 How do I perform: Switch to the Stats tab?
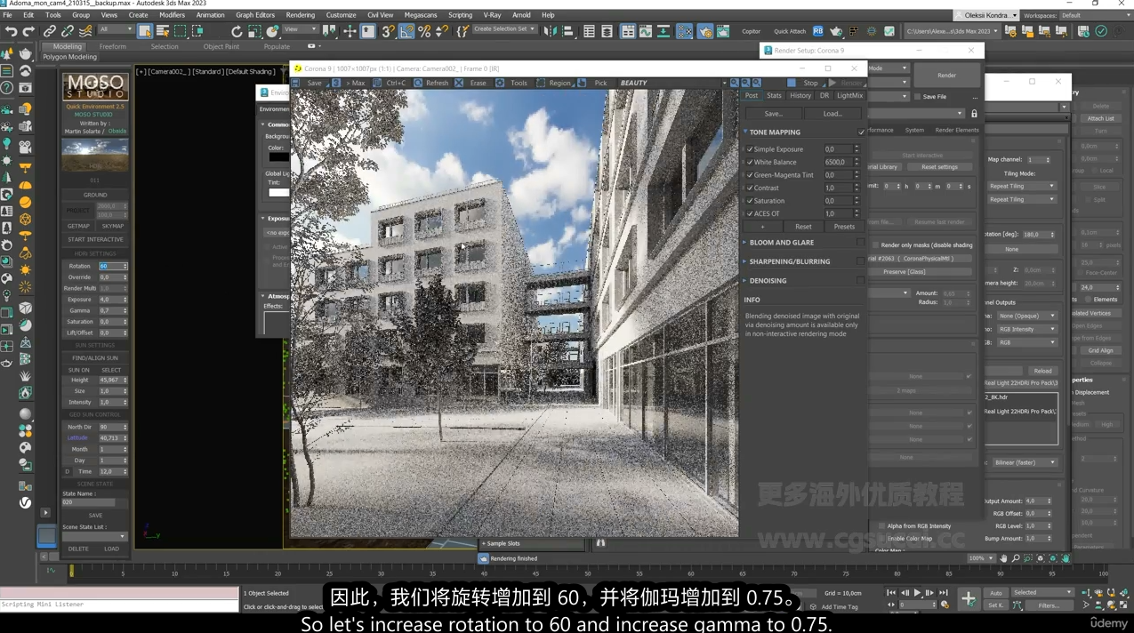tap(774, 96)
